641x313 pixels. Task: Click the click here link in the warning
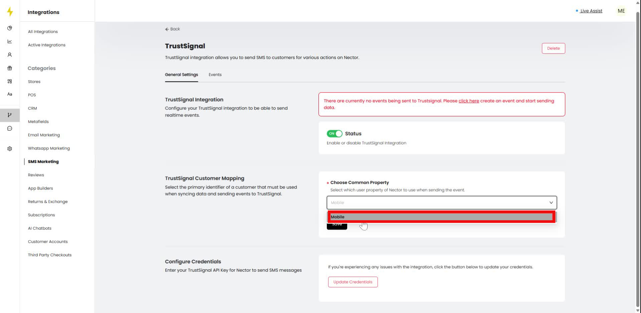pyautogui.click(x=468, y=101)
